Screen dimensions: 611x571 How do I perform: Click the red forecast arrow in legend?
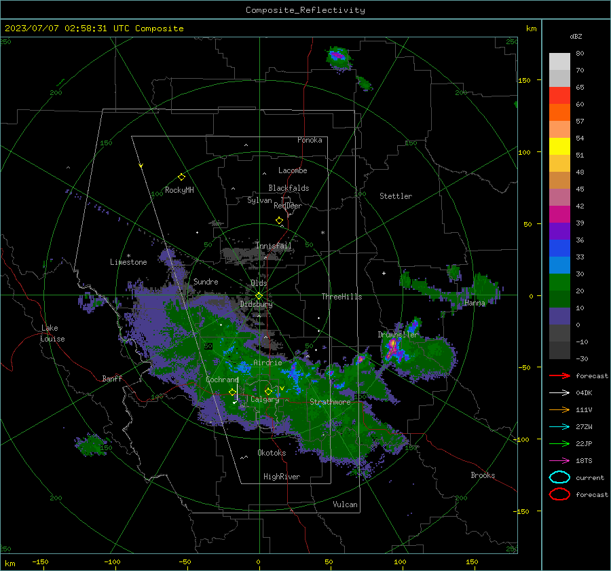pyautogui.click(x=559, y=375)
